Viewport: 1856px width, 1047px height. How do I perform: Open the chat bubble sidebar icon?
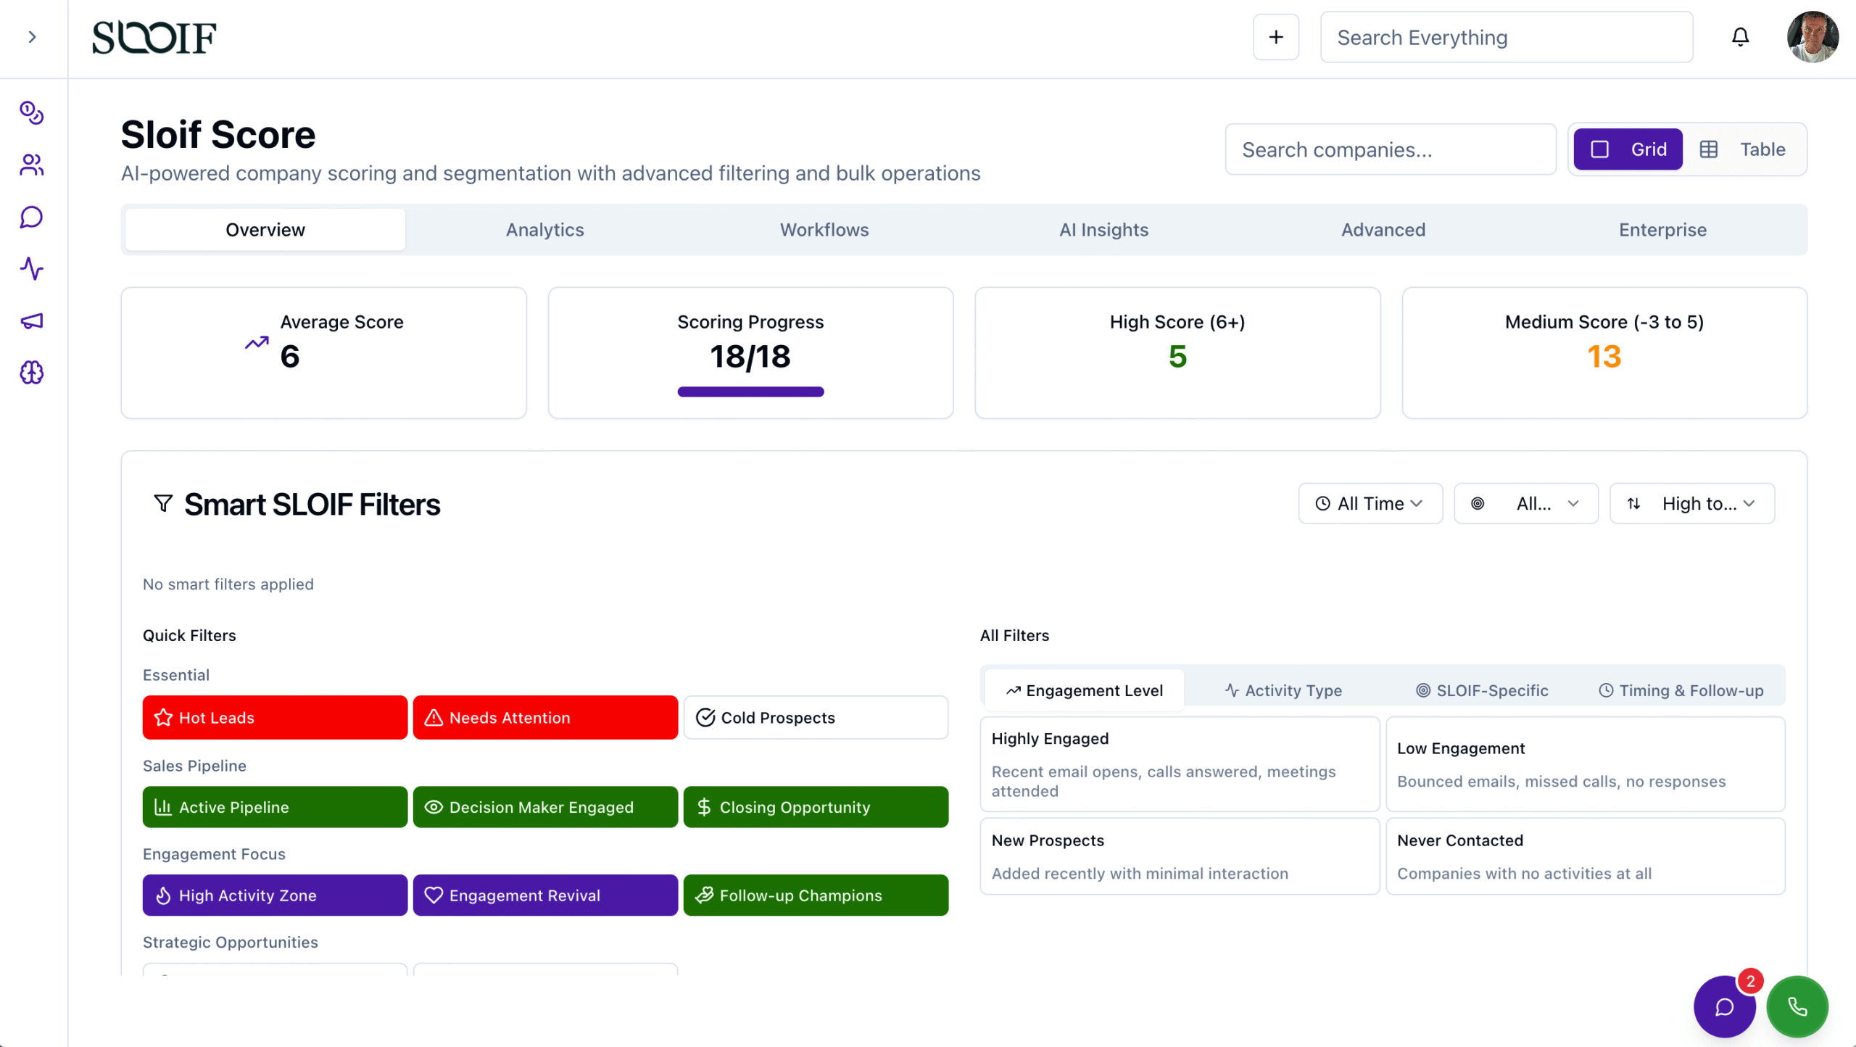click(x=32, y=217)
